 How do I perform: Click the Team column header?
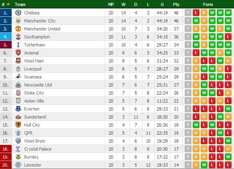pyautogui.click(x=20, y=4)
